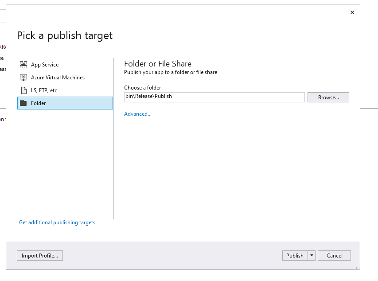378x281 pixels.
Task: Click the Import Profile... button
Action: coord(40,256)
